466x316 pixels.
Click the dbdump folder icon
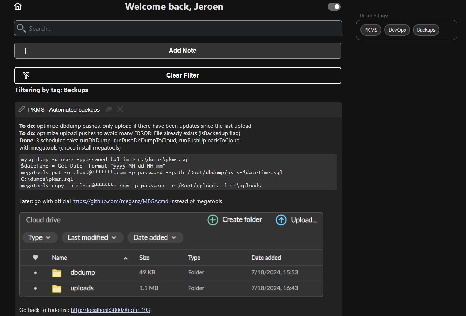pos(57,273)
